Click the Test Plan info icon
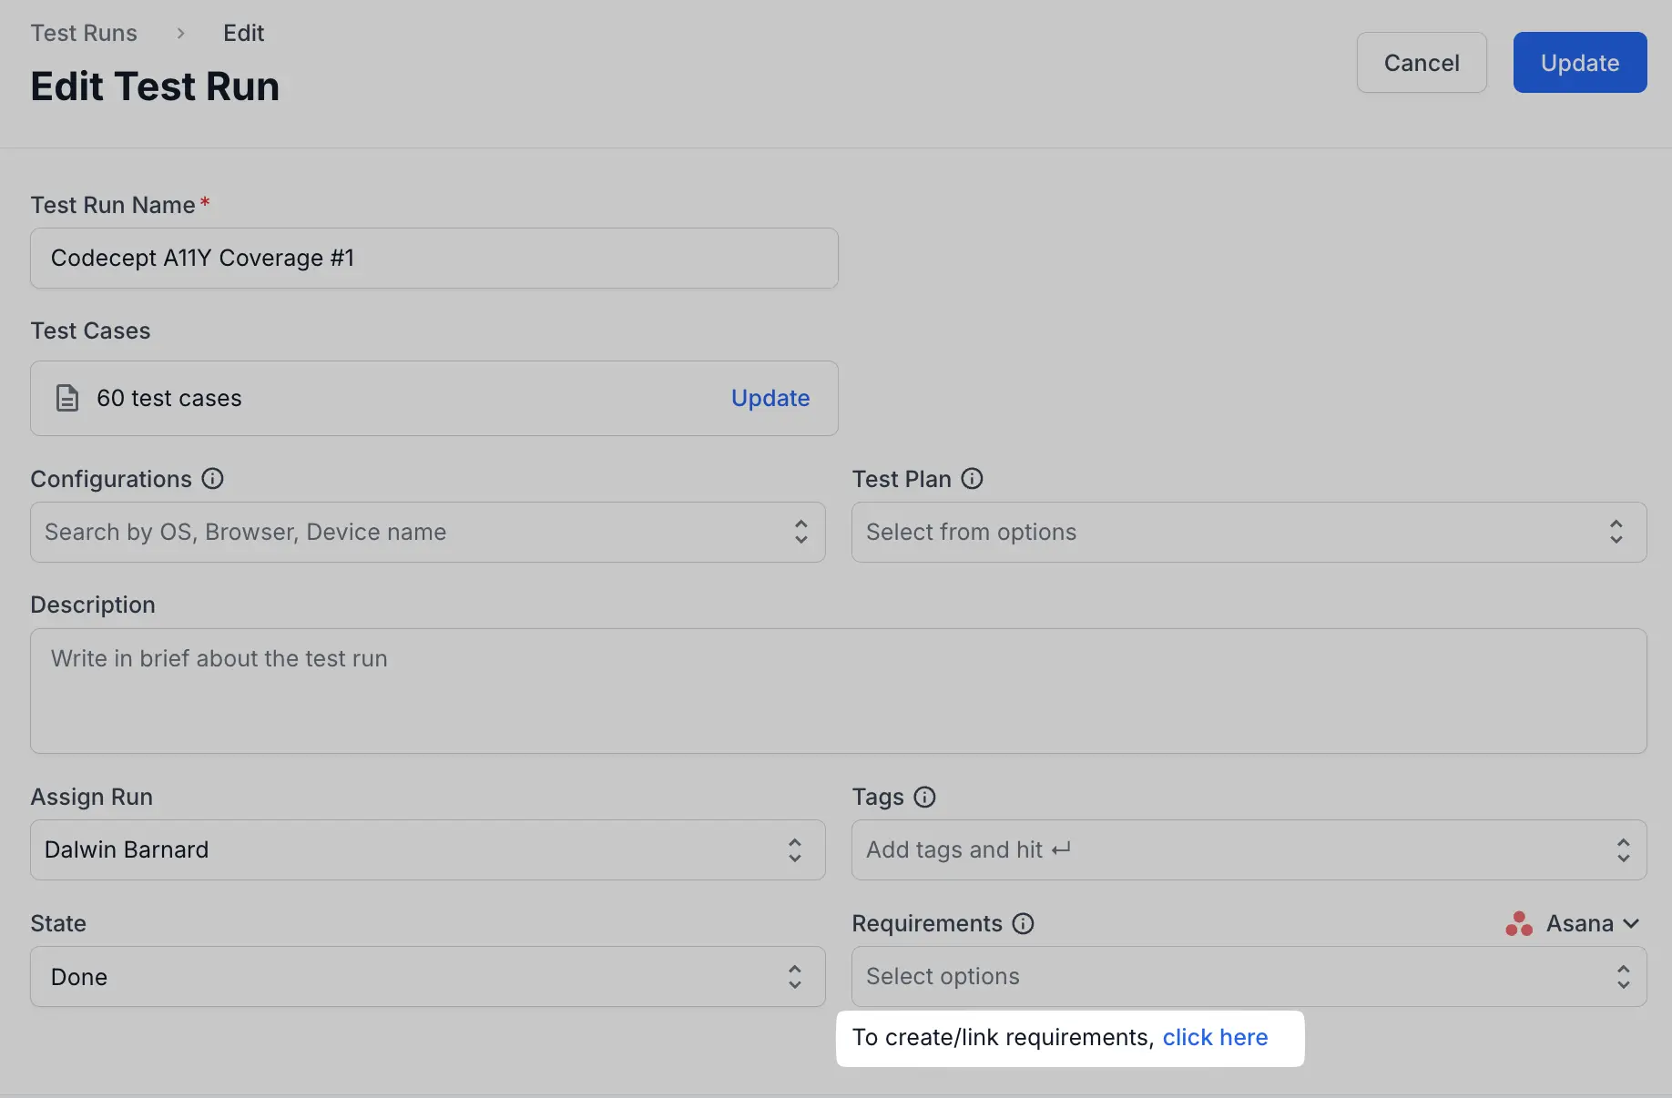 [972, 479]
